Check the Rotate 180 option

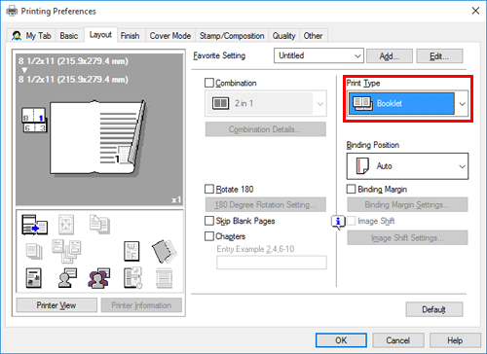click(x=209, y=189)
